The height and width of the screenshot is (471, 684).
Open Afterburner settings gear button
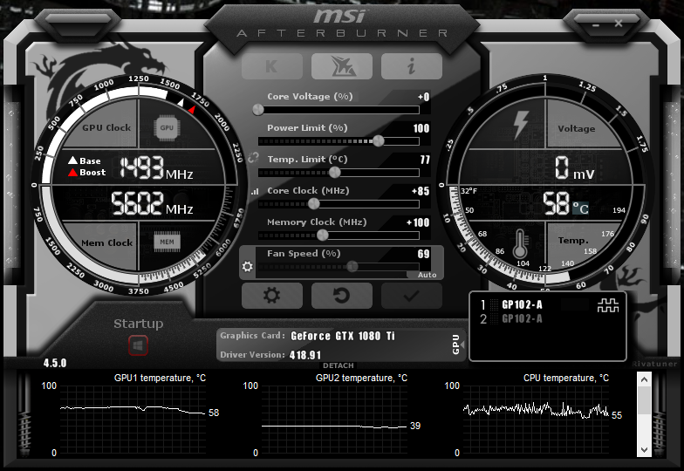pos(272,296)
